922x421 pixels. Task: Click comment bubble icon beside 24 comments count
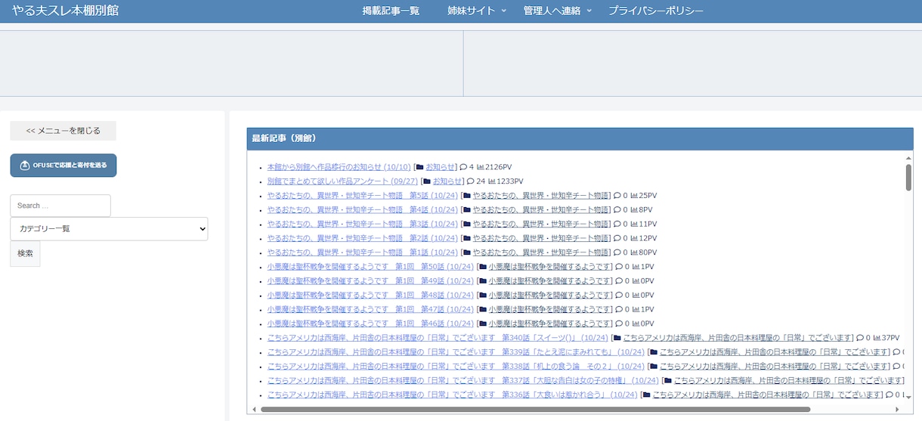tap(471, 181)
